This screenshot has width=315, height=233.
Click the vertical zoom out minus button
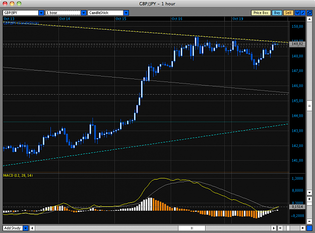point(309,221)
